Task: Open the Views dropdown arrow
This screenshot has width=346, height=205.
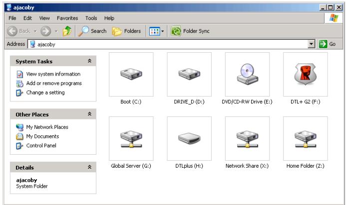Action: pos(163,31)
